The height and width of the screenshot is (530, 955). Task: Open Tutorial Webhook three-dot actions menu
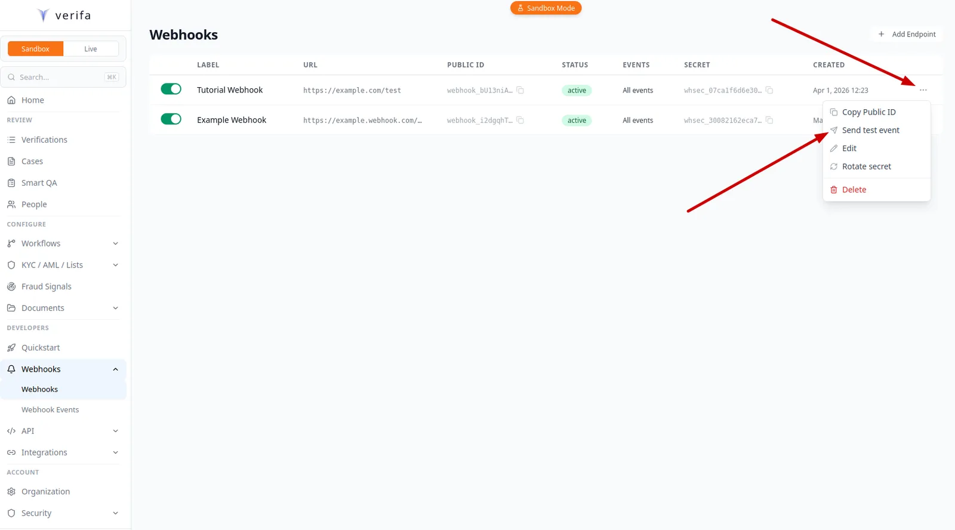[x=923, y=90]
